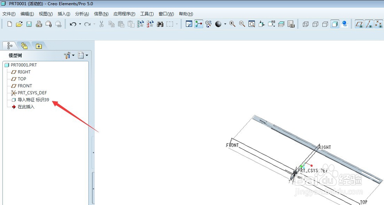Screen dimensions: 384x205
Task: Open the 工具(T) menu
Action: [147, 14]
